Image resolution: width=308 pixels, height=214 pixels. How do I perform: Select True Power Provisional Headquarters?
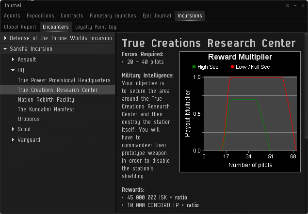click(64, 80)
